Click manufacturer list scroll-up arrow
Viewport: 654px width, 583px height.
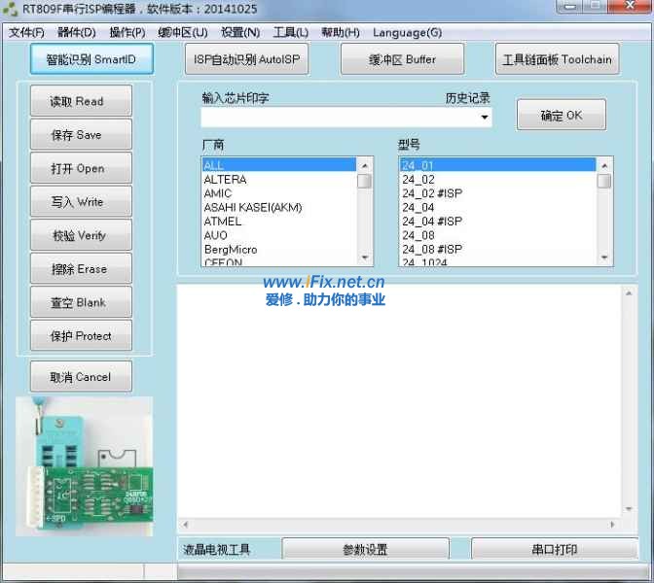point(365,166)
